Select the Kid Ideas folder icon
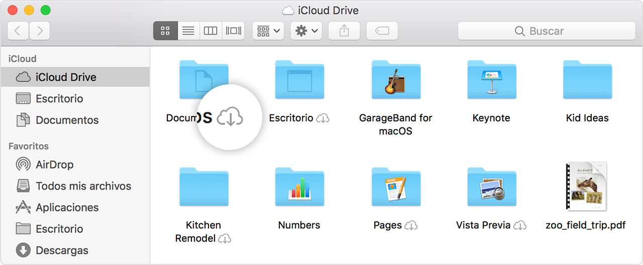Viewport: 643px width, 265px height. pyautogui.click(x=587, y=79)
